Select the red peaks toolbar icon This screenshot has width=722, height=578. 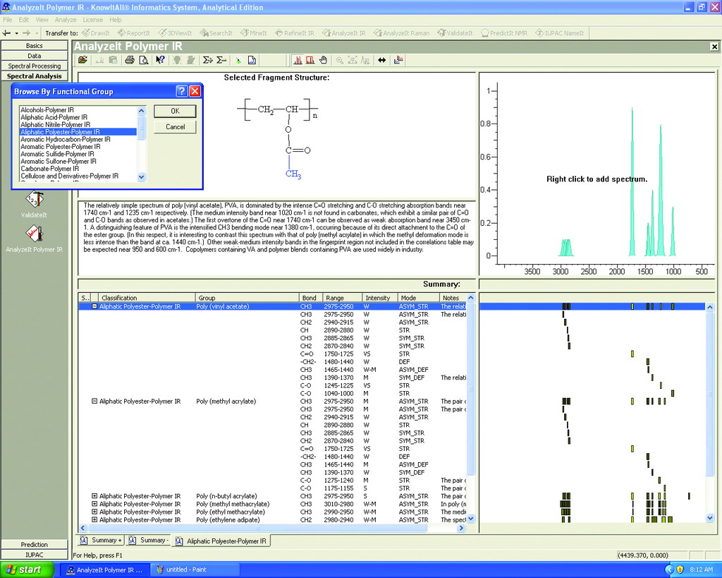point(298,60)
